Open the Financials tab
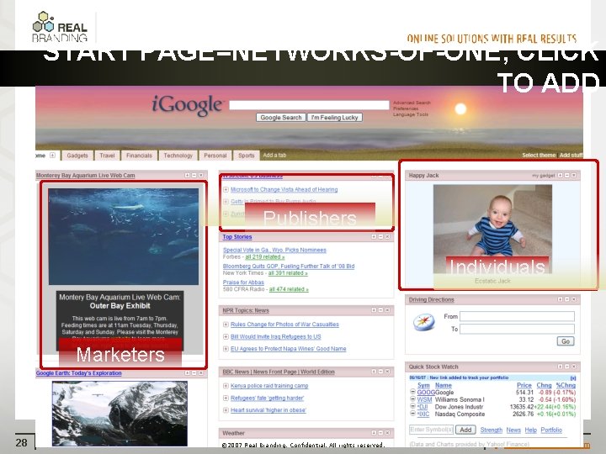606x454 pixels. click(139, 156)
